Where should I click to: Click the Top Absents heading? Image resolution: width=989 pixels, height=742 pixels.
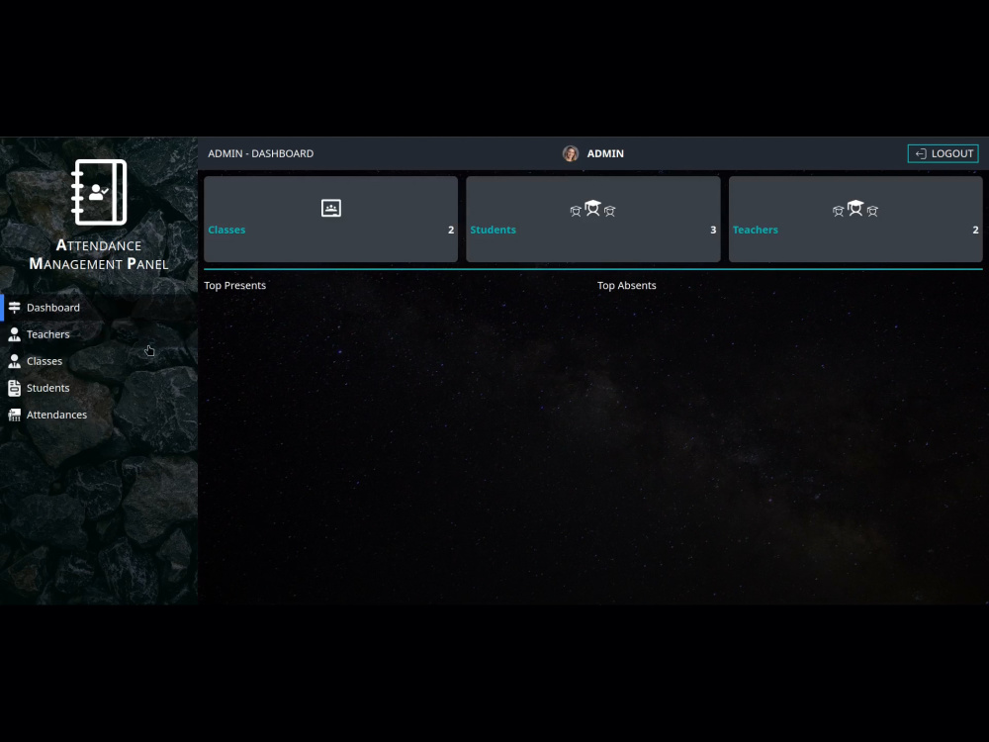point(626,285)
